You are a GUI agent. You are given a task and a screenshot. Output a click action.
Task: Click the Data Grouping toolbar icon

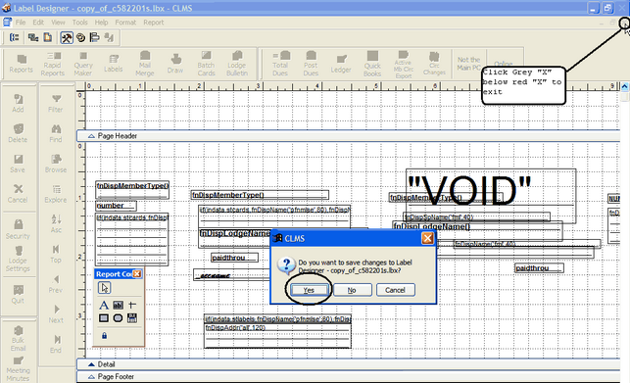pos(15,37)
